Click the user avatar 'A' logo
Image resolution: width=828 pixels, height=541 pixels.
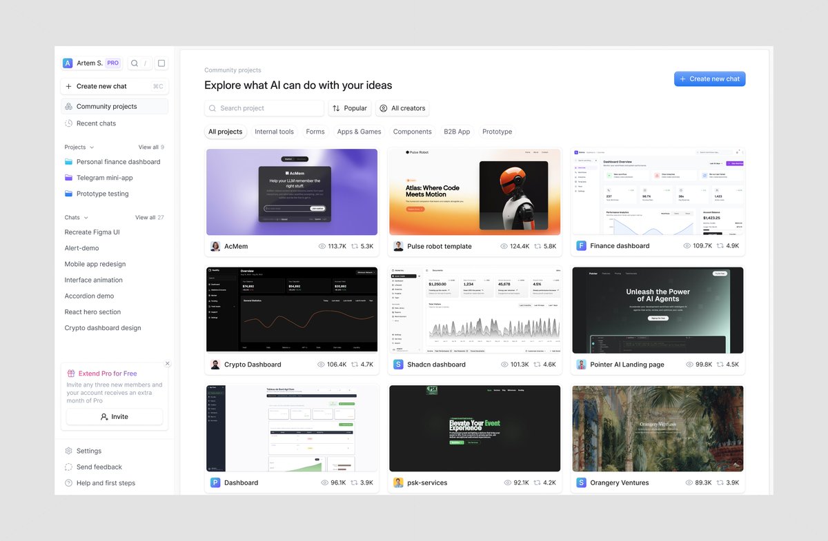[68, 63]
